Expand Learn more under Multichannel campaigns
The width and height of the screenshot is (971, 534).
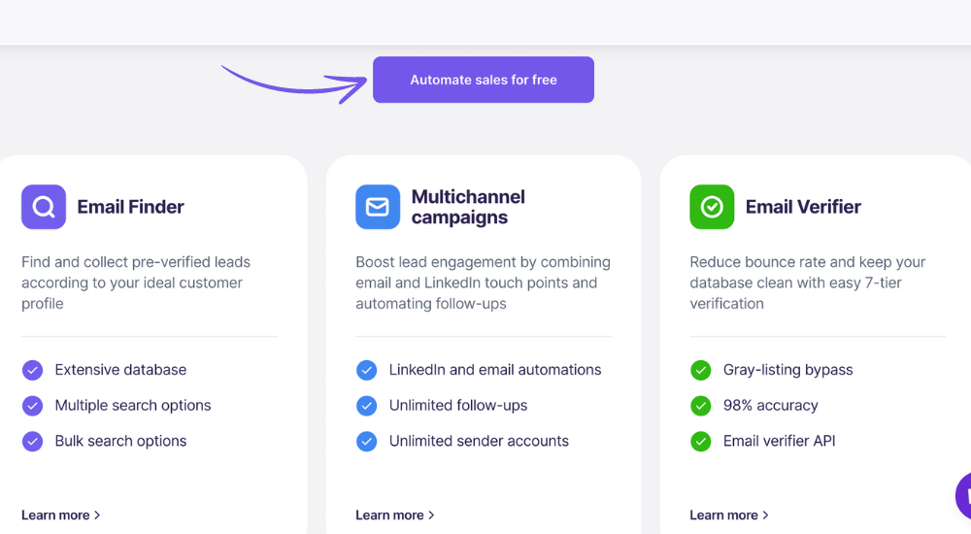click(x=394, y=516)
